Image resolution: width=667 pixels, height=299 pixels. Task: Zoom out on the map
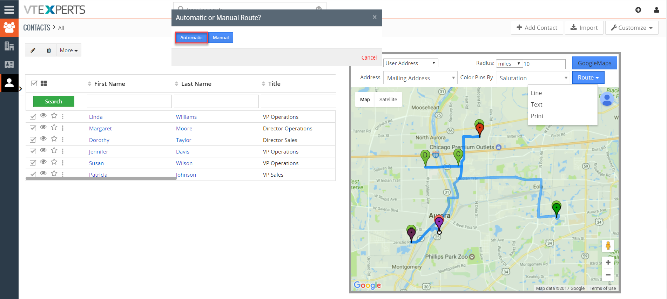608,275
